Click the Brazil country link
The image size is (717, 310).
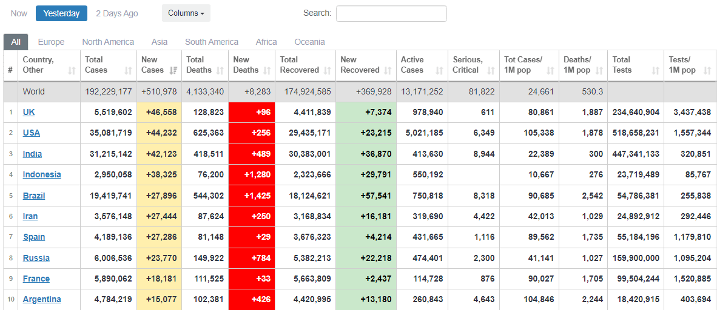coord(34,196)
